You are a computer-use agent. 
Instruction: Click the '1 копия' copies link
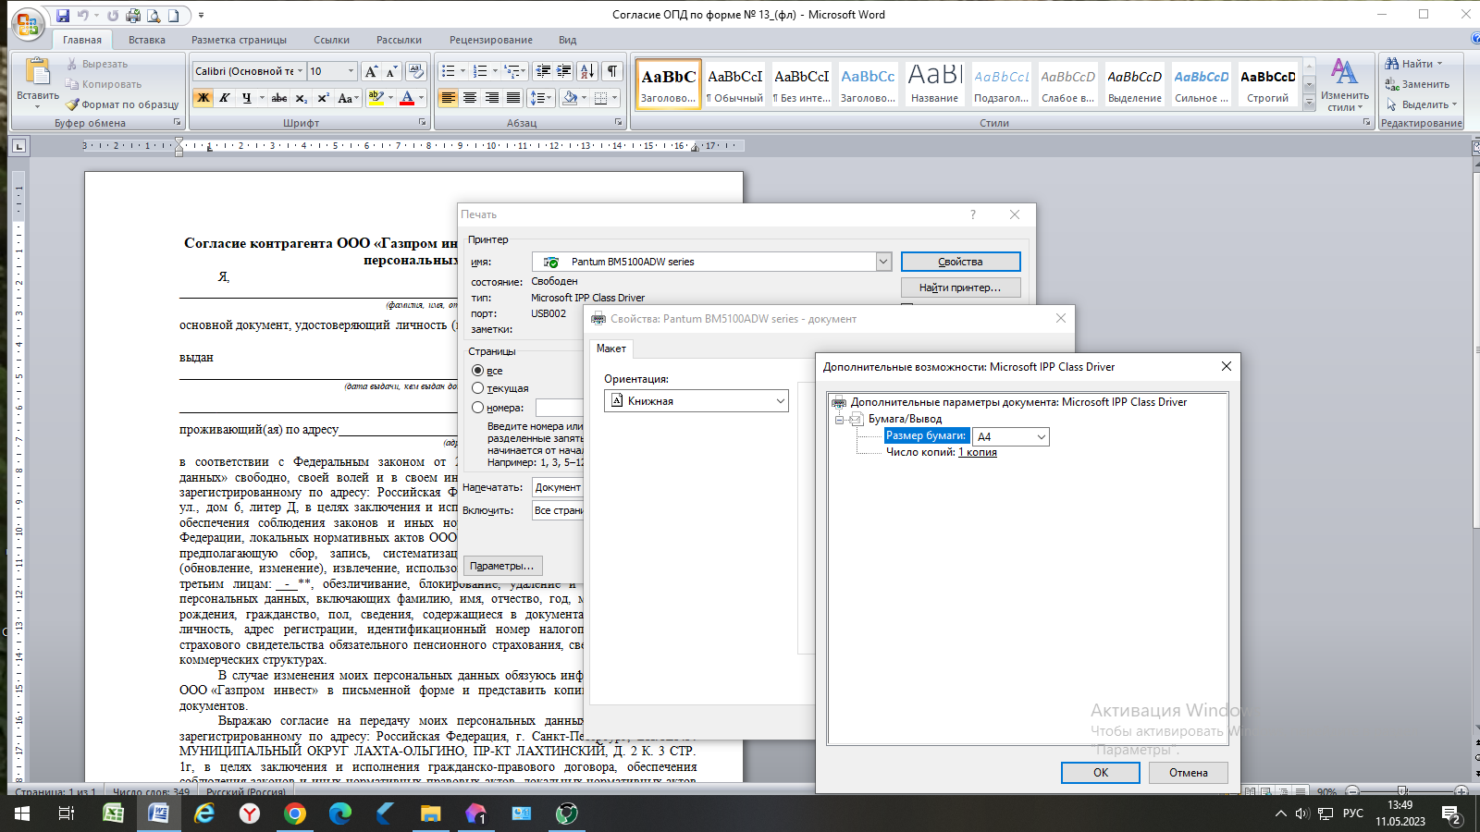click(978, 452)
